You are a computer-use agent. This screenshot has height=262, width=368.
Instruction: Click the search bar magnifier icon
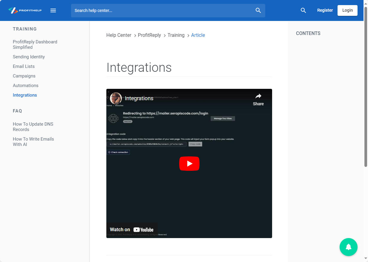(258, 10)
